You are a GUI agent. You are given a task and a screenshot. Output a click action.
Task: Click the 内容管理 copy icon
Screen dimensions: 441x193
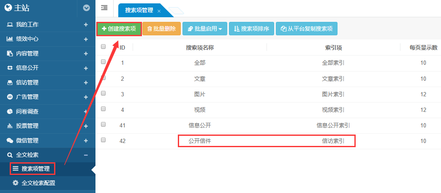10,53
